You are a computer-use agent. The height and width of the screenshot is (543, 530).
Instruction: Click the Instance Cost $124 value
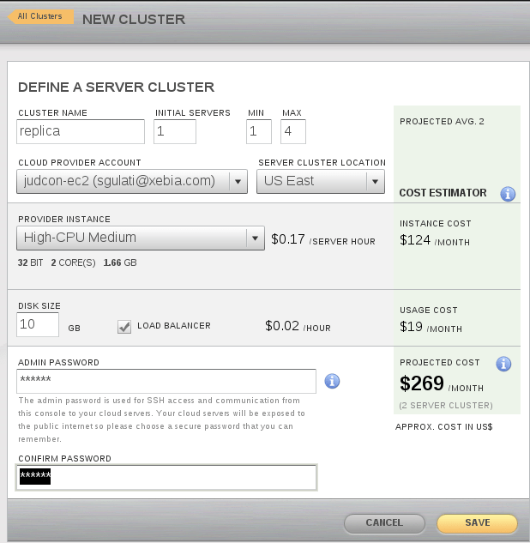[x=415, y=240]
